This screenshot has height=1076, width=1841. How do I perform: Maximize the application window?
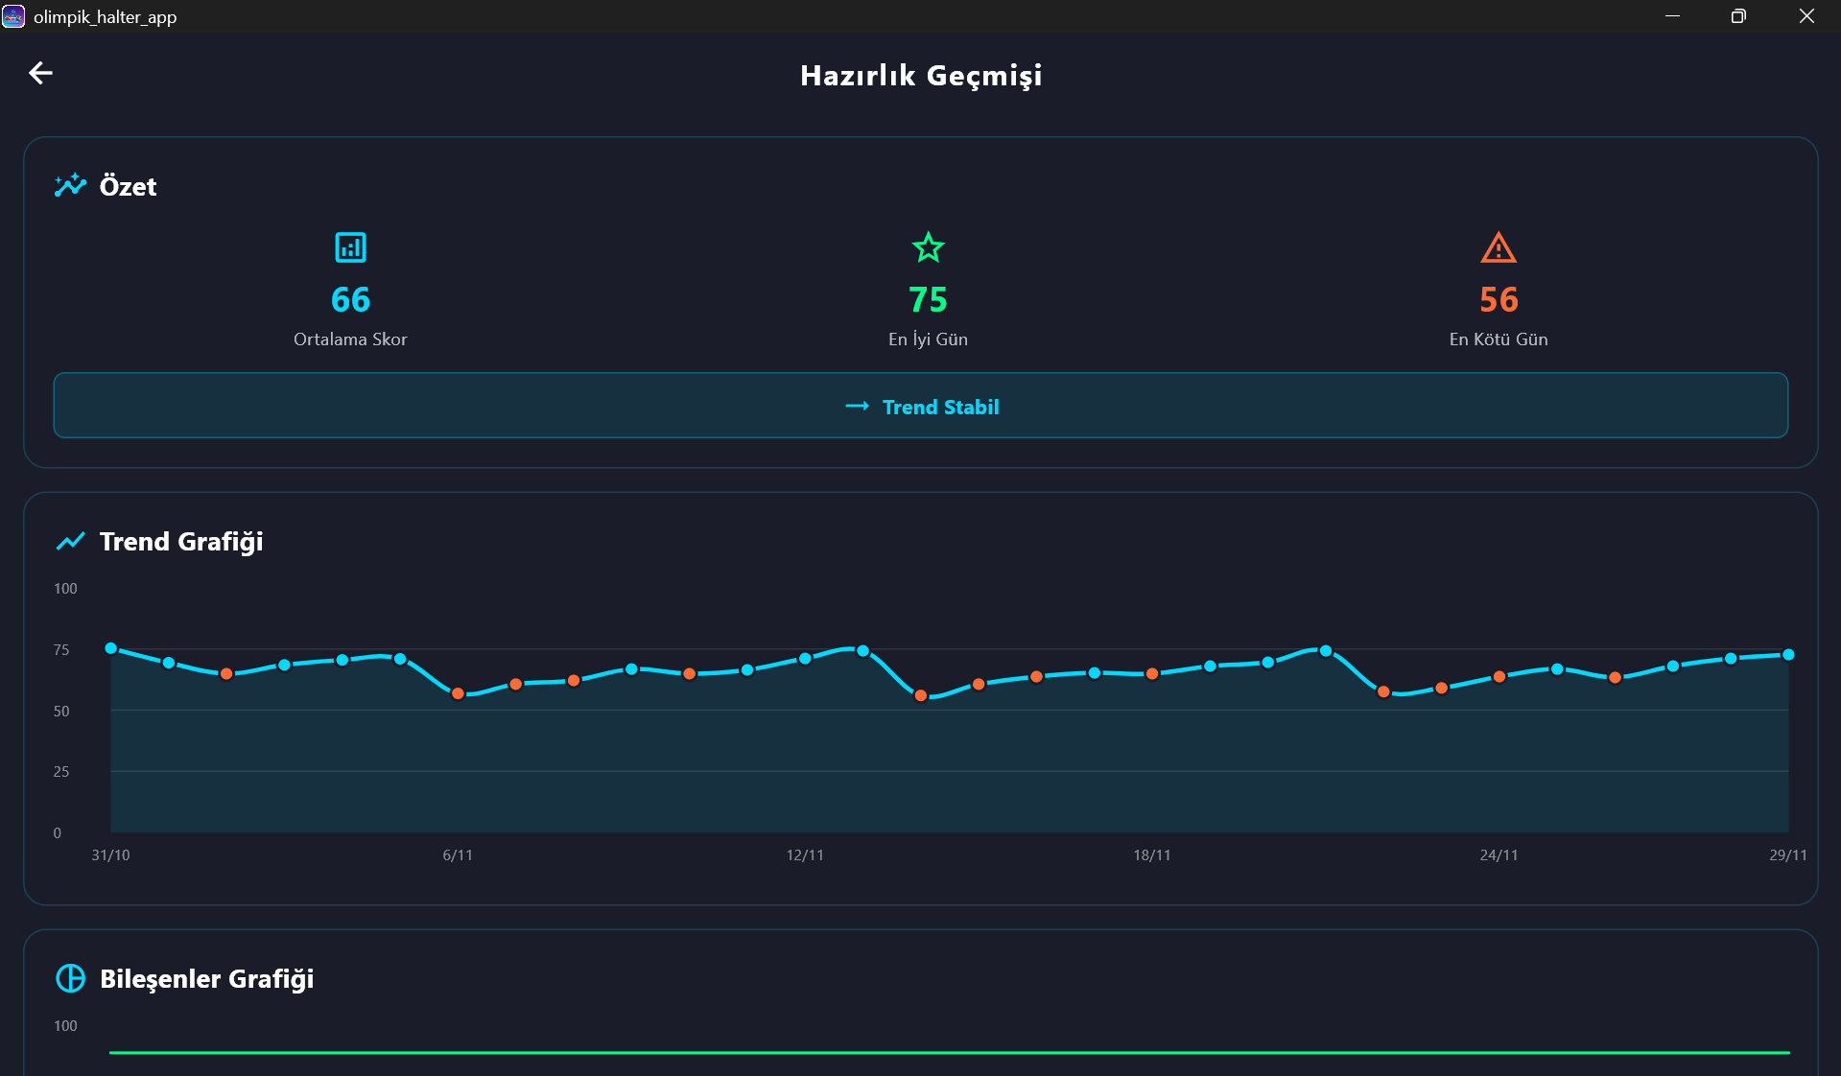[1737, 16]
